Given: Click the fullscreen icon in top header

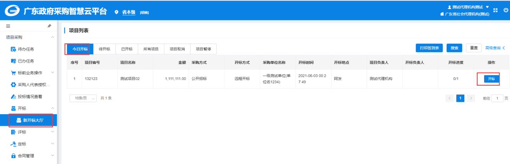Looking at the screenshot, I should tap(496, 11).
